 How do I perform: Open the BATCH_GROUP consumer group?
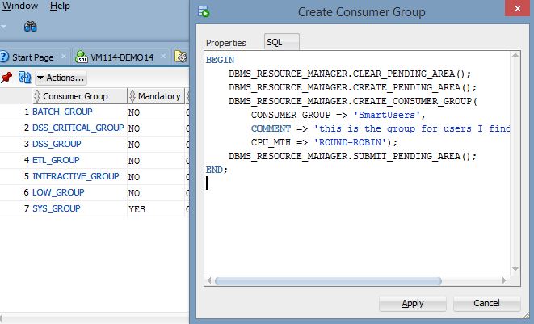point(62,112)
